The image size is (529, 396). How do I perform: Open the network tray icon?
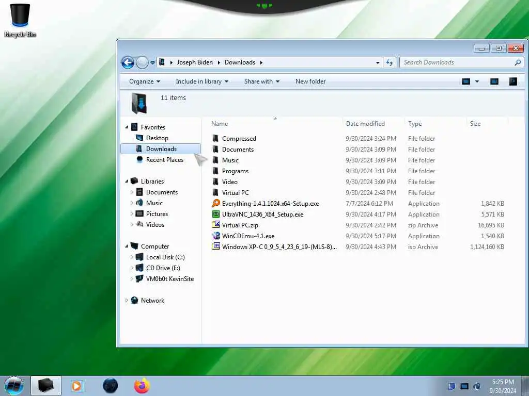coord(464,386)
